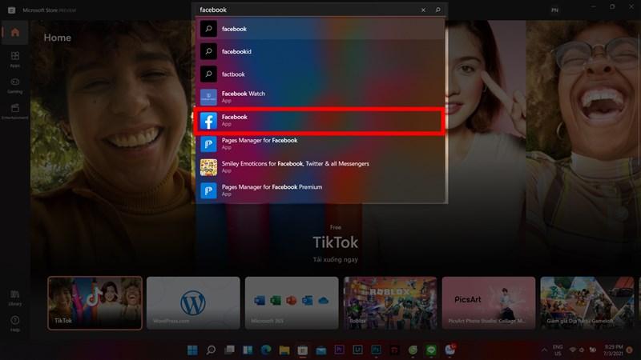Image resolution: width=641 pixels, height=360 pixels.
Task: Open the WordPress.com featured card
Action: pos(193,303)
